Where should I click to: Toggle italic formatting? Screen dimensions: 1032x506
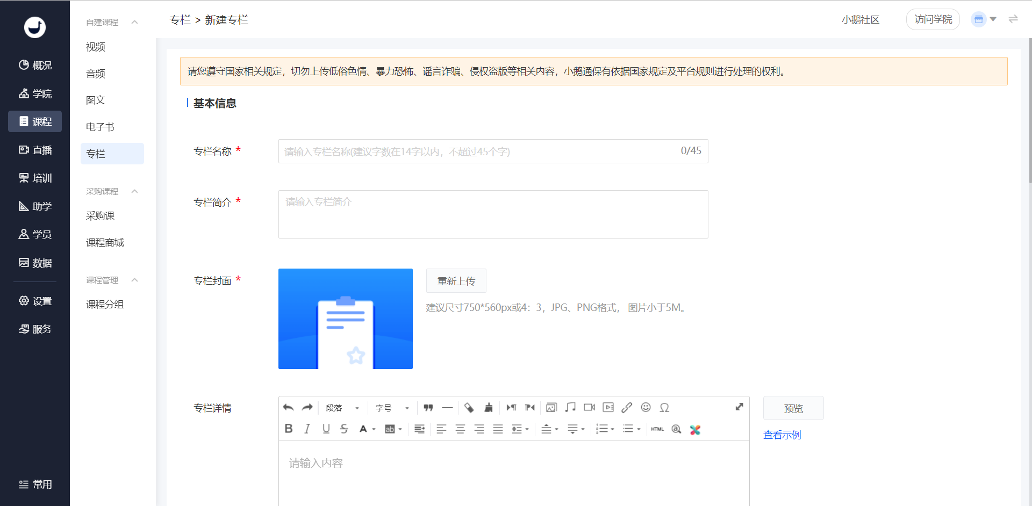click(307, 429)
